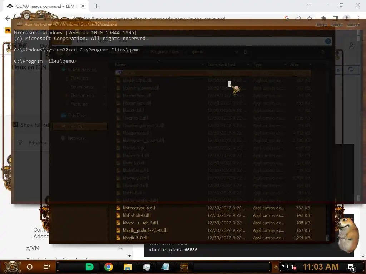The image size is (366, 274).
Task: Close the QEMU image command tab
Action: [x=83, y=6]
